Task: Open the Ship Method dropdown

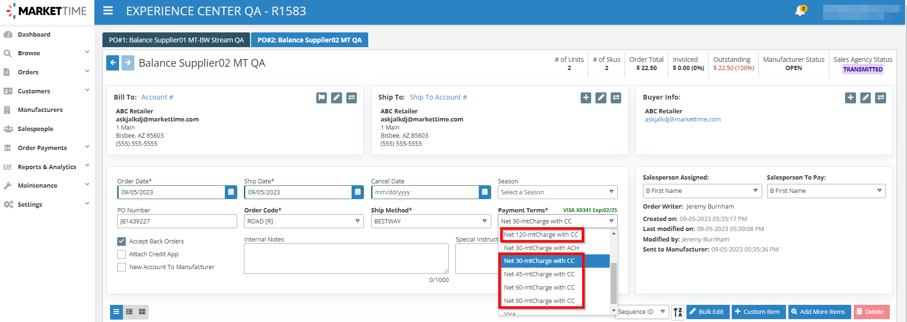Action: coord(431,221)
